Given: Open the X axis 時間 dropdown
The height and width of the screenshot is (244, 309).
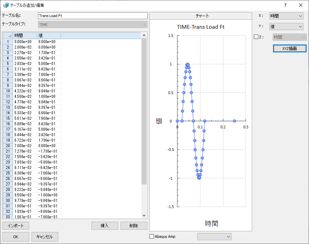Looking at the screenshot, I should 286,16.
